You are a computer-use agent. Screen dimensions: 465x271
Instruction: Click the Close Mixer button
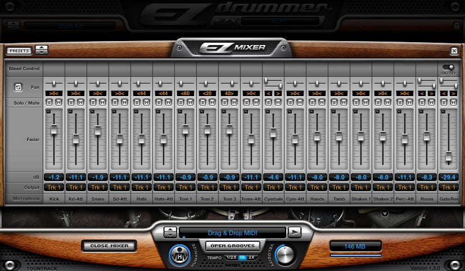[x=111, y=246]
